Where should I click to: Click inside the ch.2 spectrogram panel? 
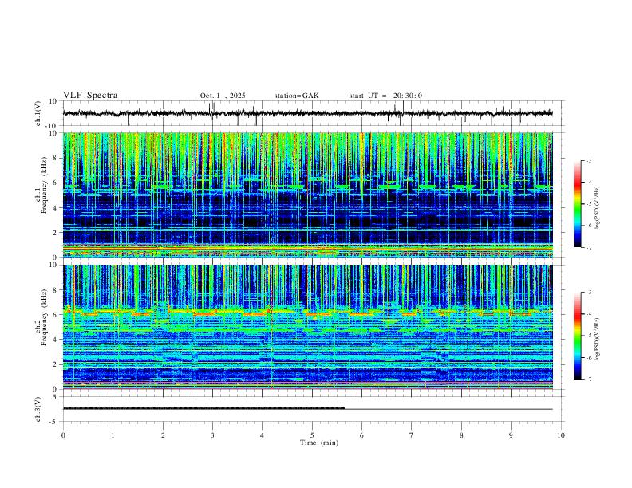(x=307, y=327)
